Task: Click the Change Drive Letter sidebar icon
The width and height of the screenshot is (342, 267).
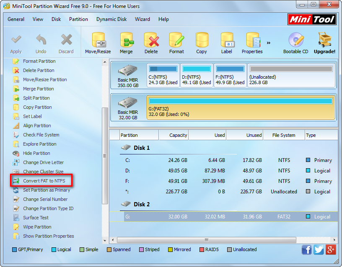Action: [16, 163]
